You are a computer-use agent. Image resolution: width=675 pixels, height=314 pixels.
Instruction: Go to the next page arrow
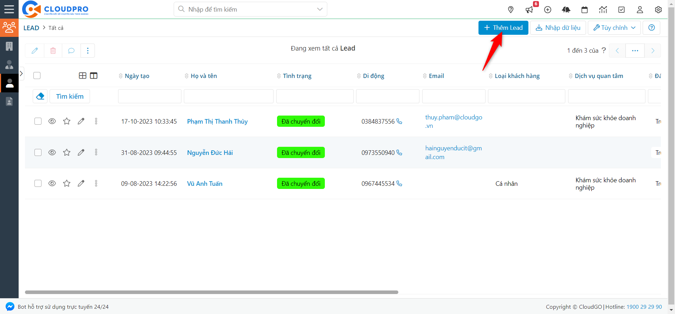[x=653, y=51]
